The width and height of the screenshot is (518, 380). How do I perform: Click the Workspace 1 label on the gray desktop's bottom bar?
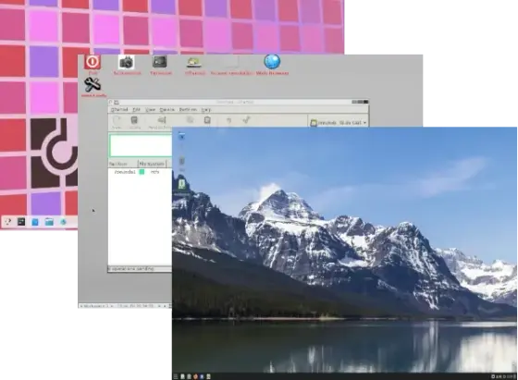pyautogui.click(x=95, y=306)
